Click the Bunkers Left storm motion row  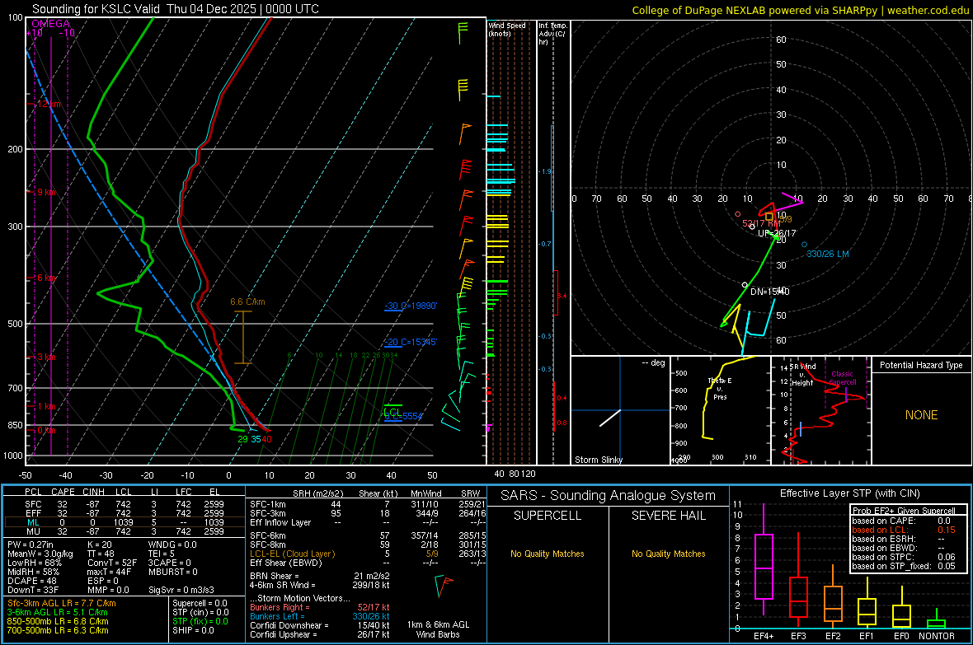click(320, 616)
